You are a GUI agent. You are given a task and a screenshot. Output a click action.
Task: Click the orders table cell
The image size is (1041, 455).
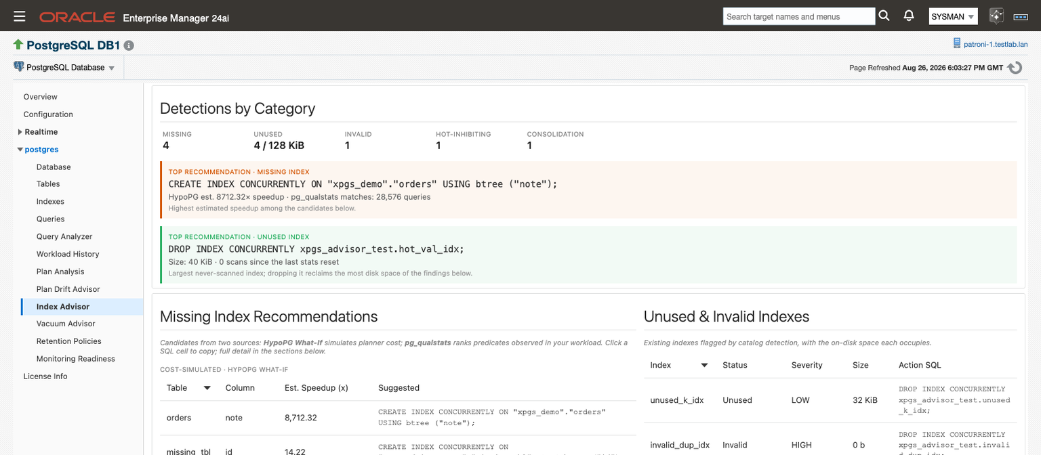(179, 418)
